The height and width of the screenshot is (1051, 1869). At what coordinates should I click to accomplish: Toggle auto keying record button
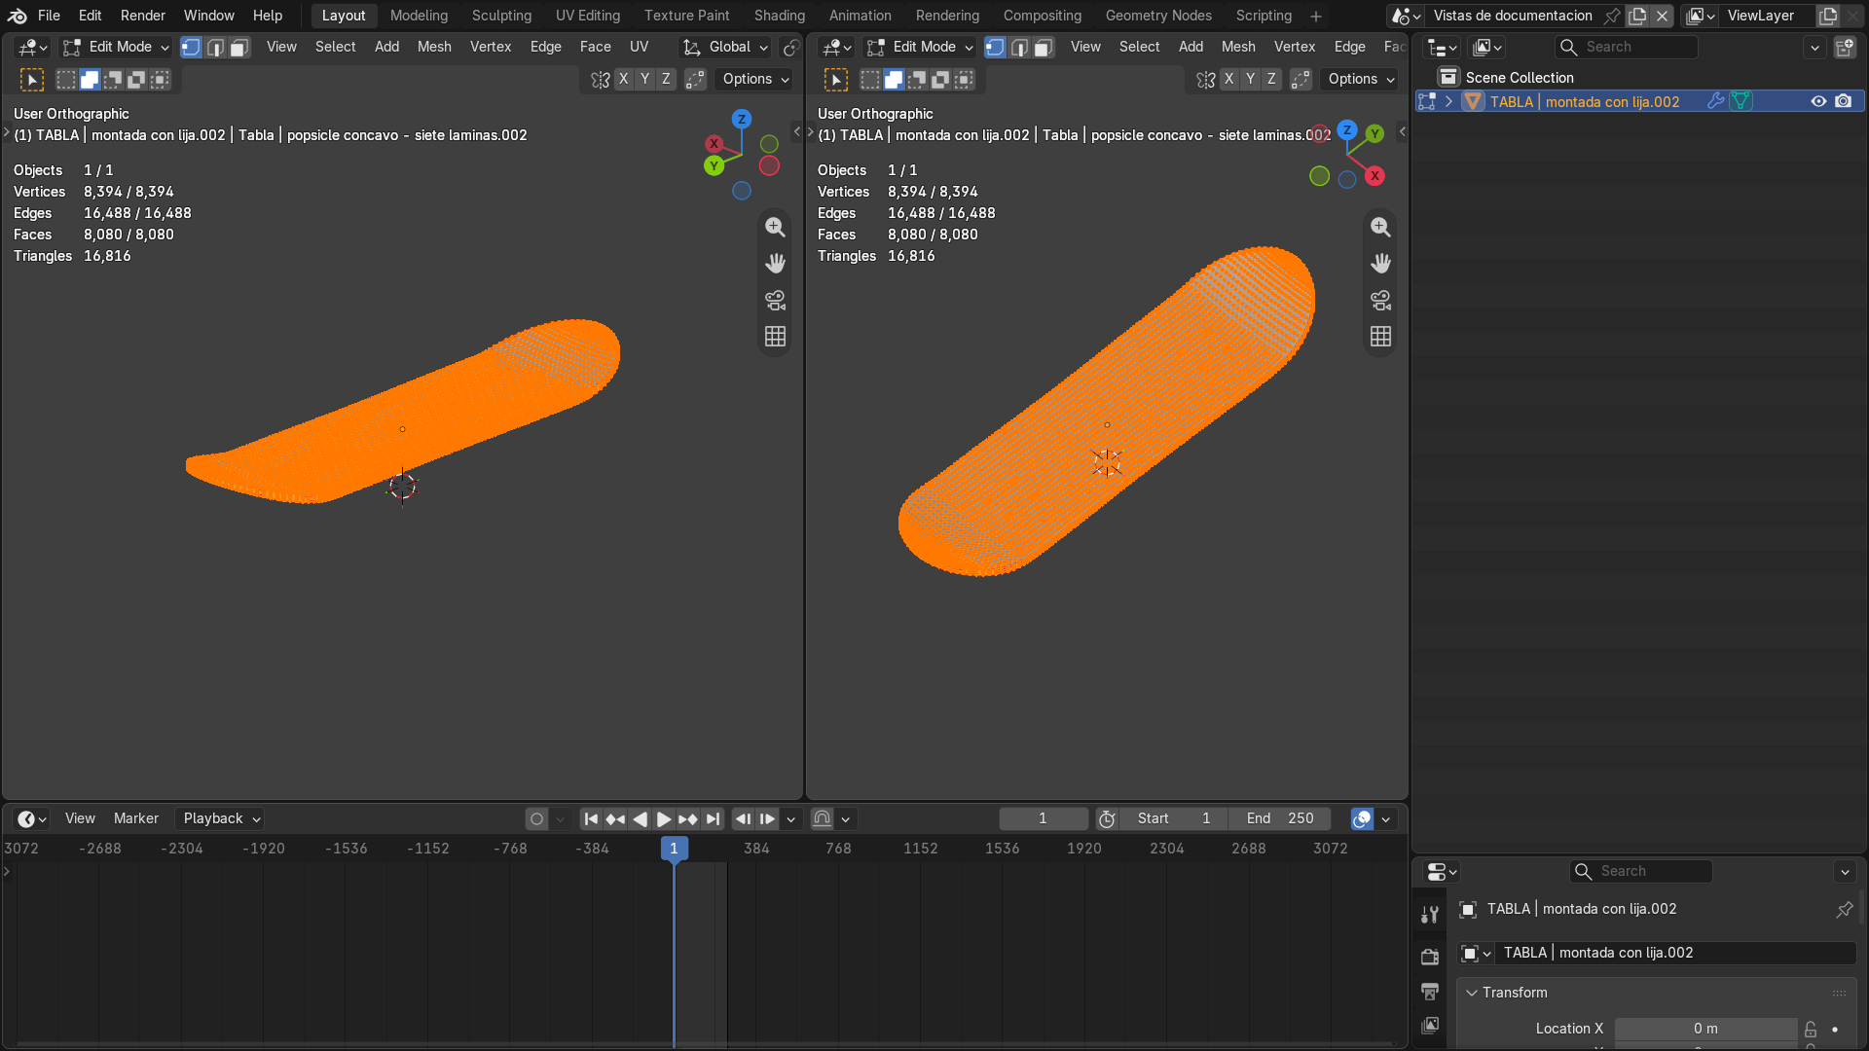[x=536, y=818]
